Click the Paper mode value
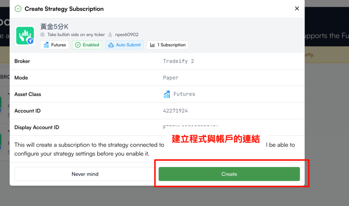Viewport: 349px width, 206px height. [171, 78]
